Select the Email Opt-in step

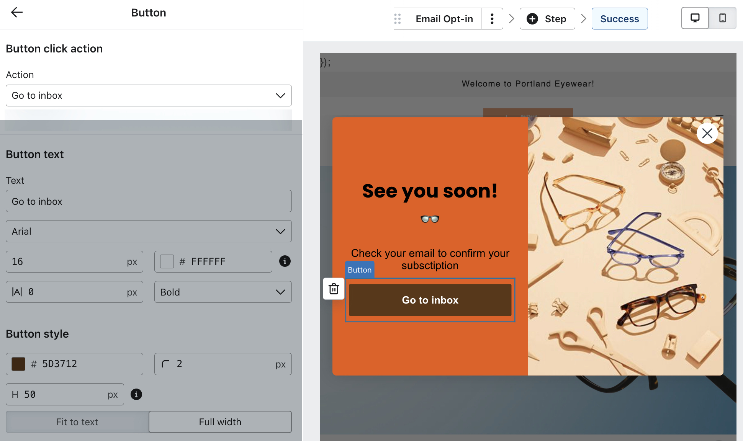coord(444,19)
